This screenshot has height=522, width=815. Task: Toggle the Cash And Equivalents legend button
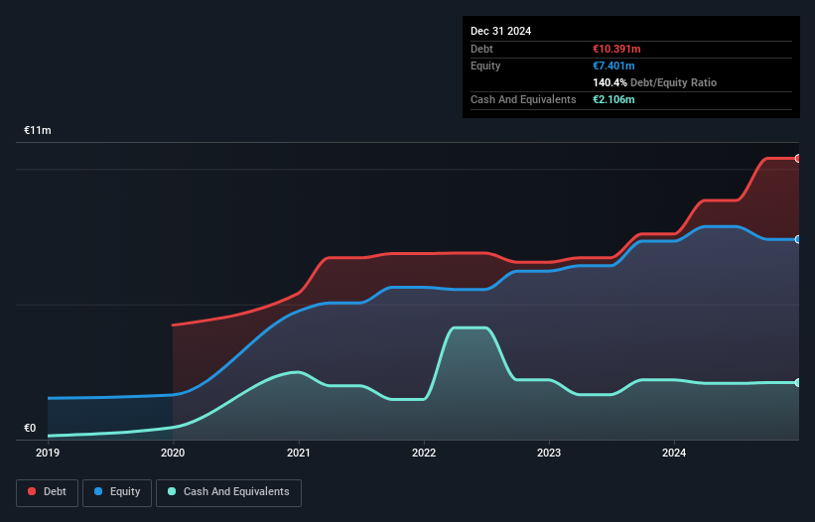pyautogui.click(x=228, y=492)
